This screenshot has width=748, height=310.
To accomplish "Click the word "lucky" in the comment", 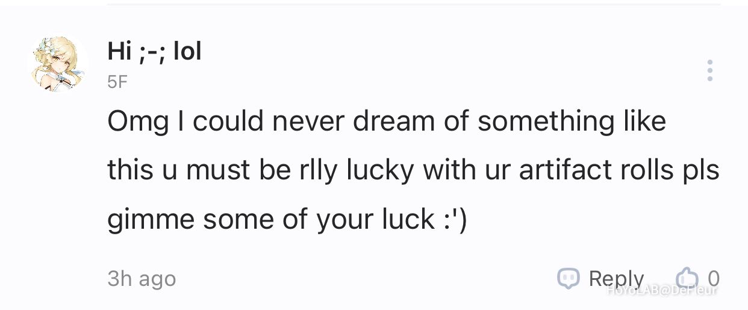I will 380,171.
